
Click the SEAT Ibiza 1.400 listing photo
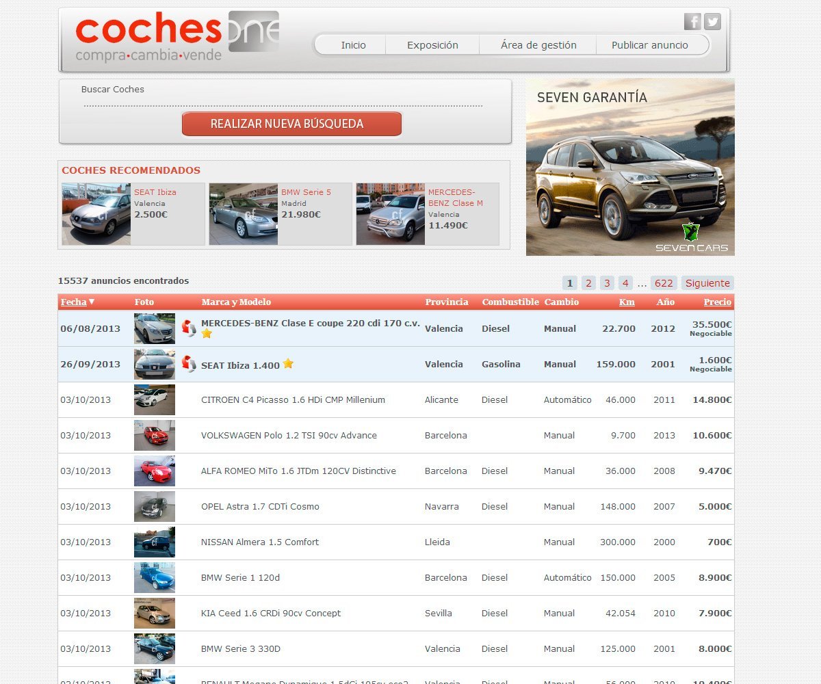(x=155, y=364)
